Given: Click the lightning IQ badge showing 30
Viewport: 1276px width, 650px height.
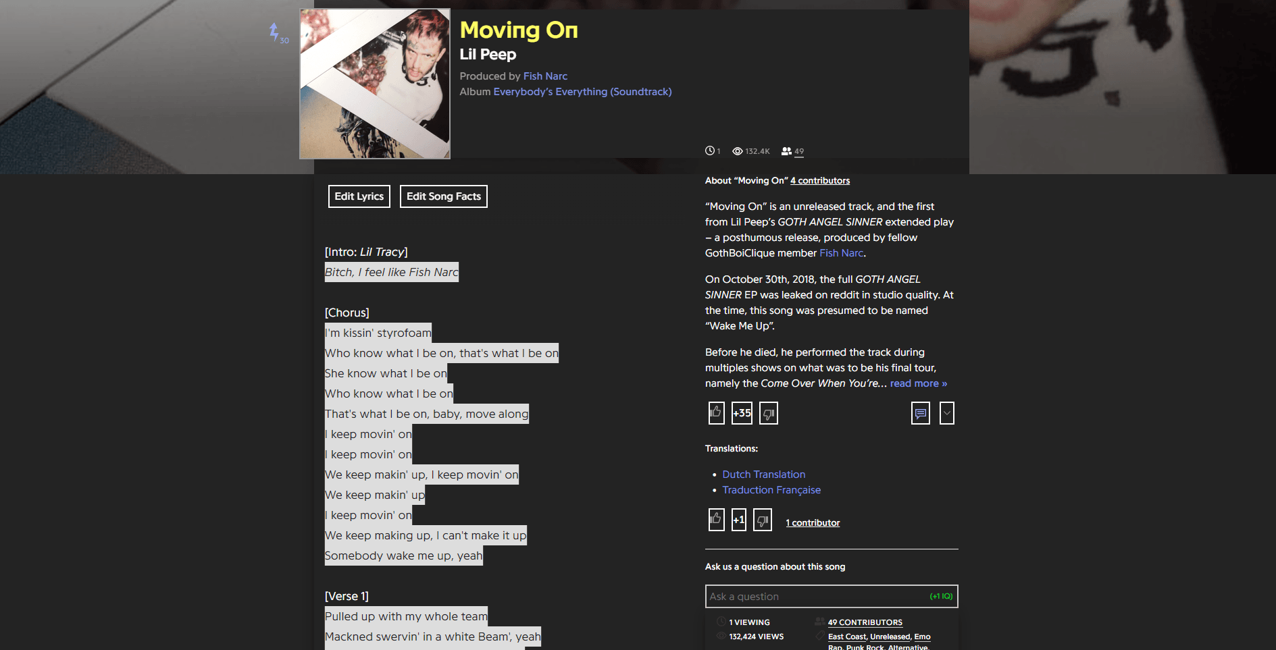Looking at the screenshot, I should [276, 31].
